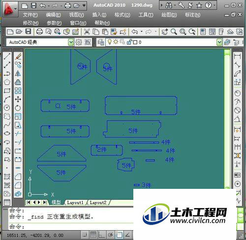Toggle Snap mode in status bar

pos(85,235)
